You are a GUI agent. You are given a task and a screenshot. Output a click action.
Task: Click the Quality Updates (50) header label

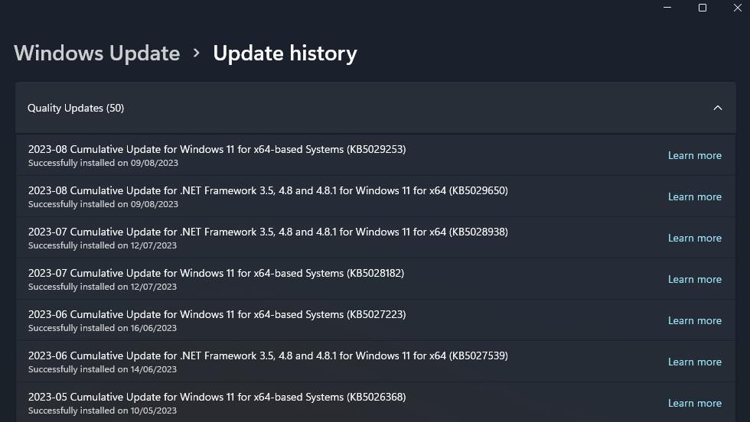[x=76, y=108]
